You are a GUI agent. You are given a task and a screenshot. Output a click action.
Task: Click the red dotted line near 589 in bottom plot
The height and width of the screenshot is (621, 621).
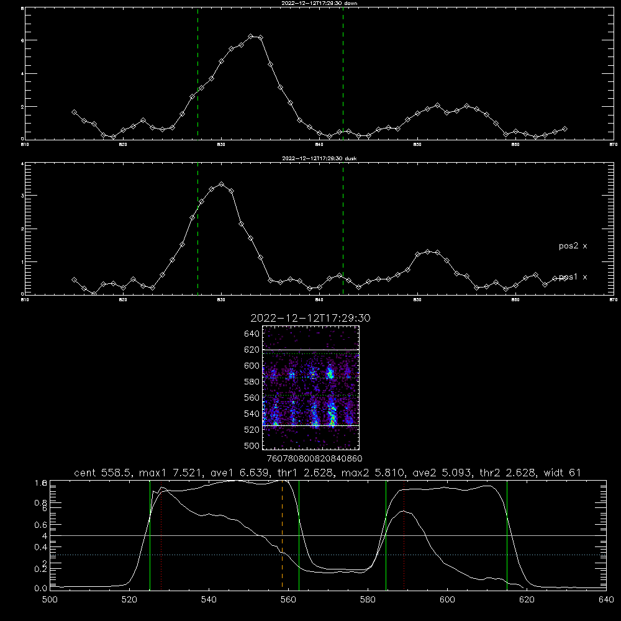pyautogui.click(x=404, y=535)
